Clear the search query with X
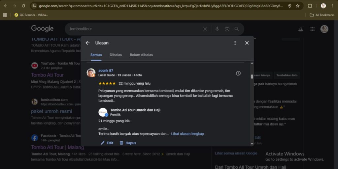 pos(205,29)
